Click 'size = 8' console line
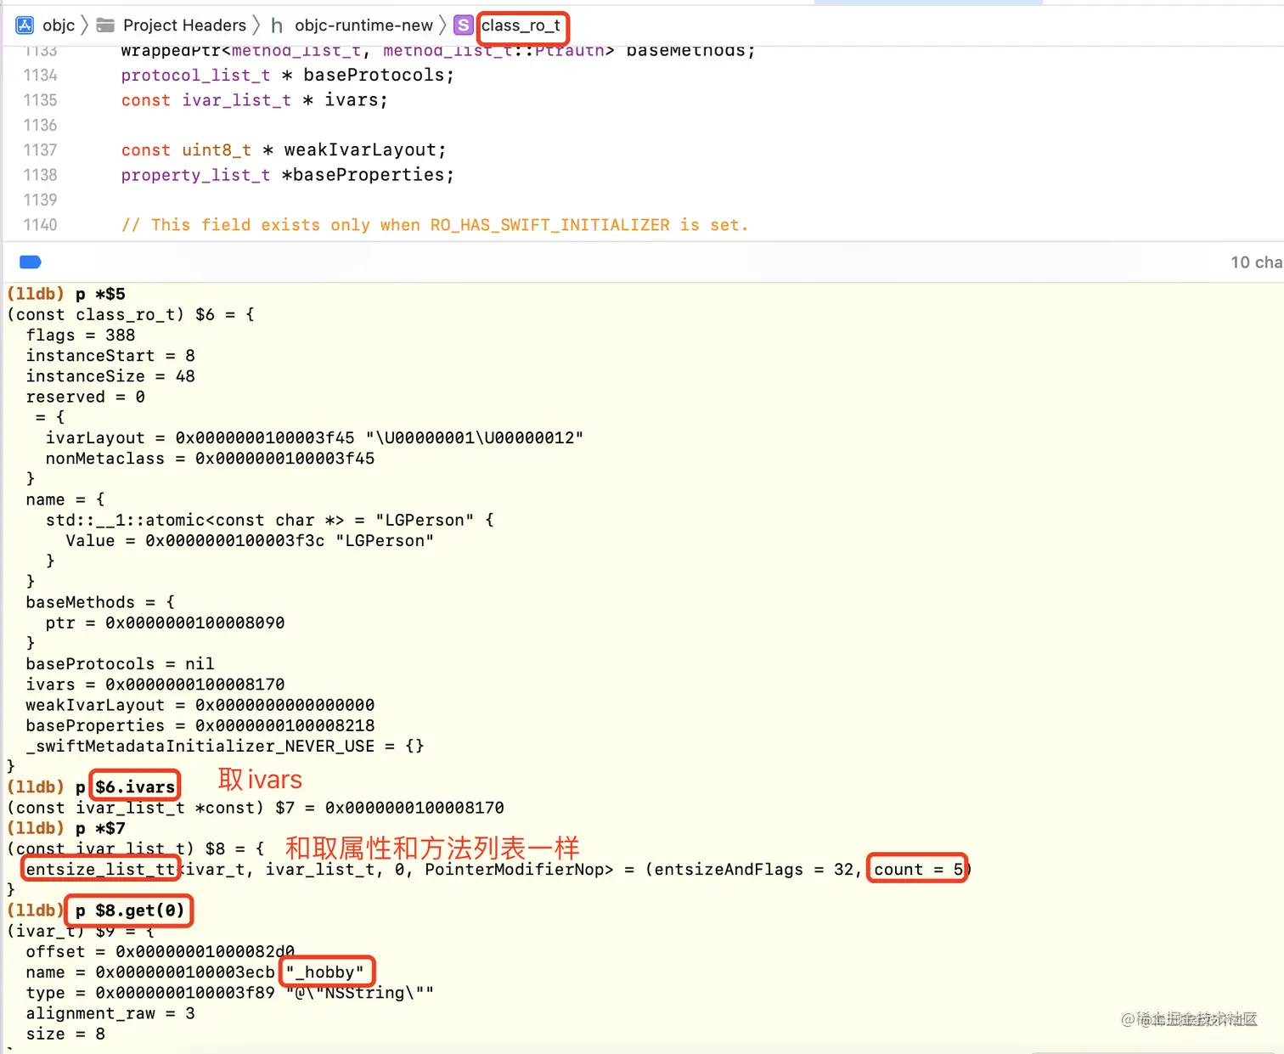 click(x=65, y=1034)
